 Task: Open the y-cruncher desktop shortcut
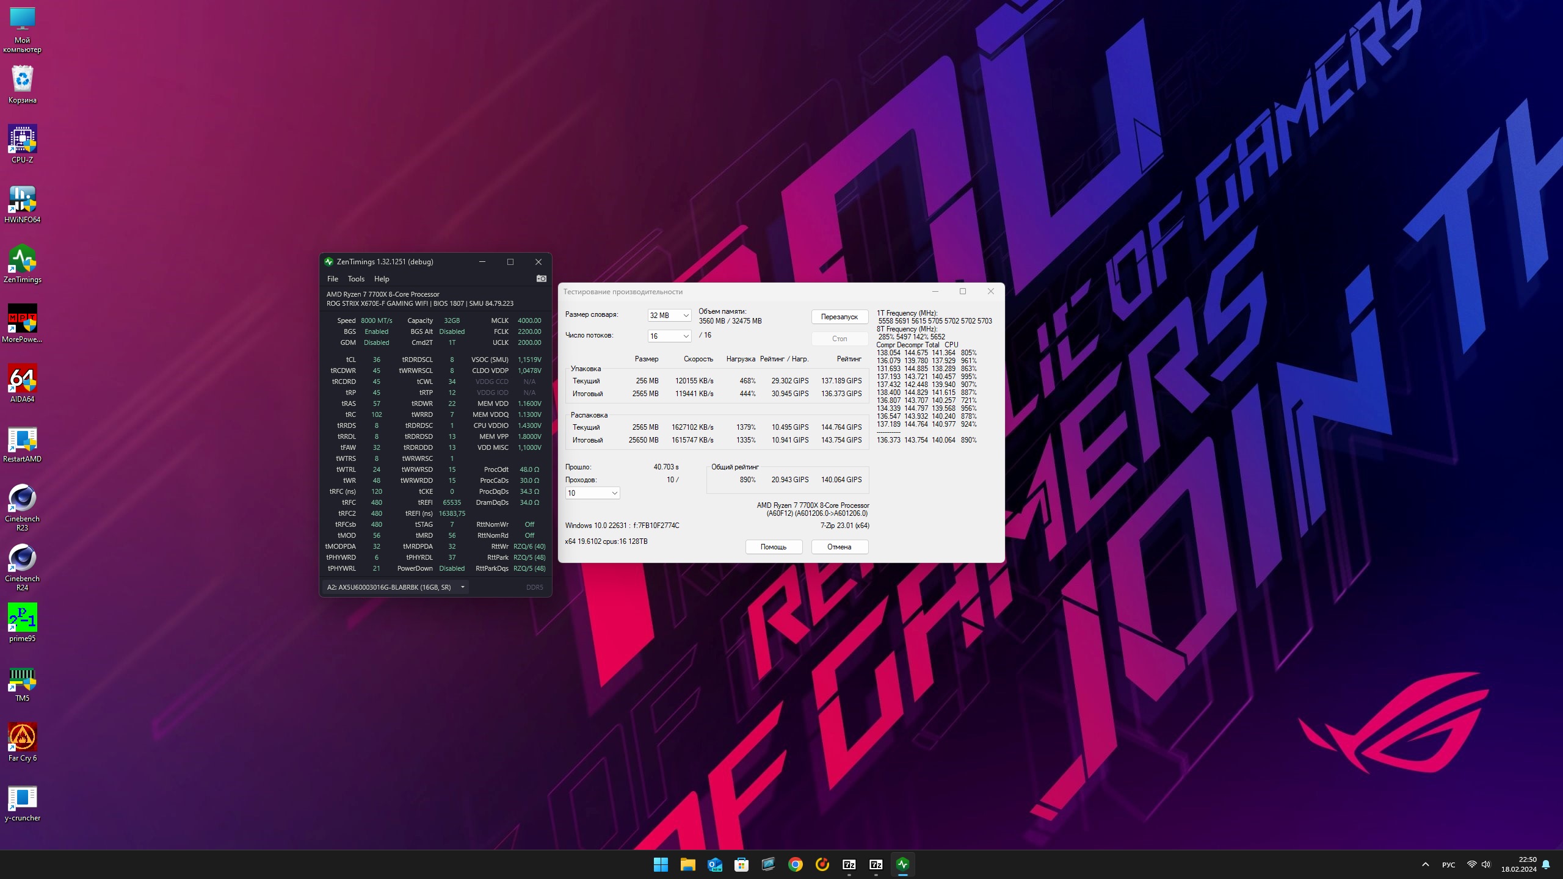(x=23, y=798)
